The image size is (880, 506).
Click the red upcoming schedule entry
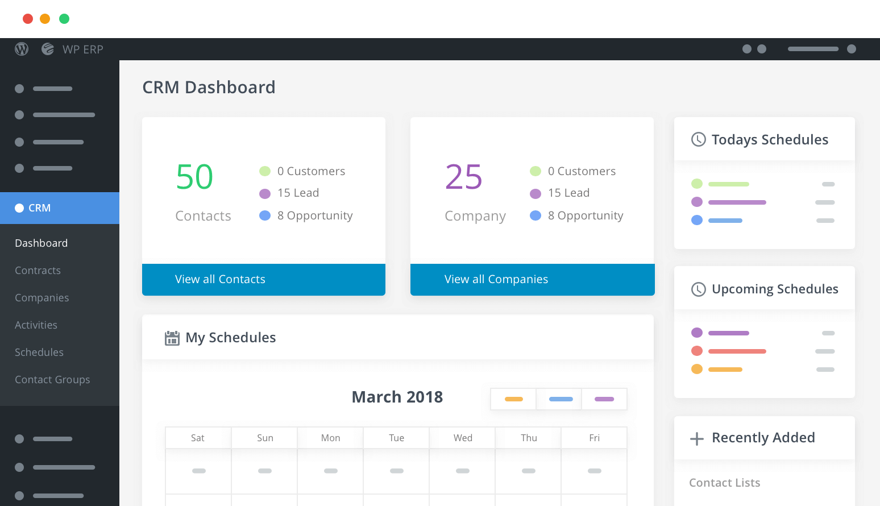pyautogui.click(x=737, y=351)
